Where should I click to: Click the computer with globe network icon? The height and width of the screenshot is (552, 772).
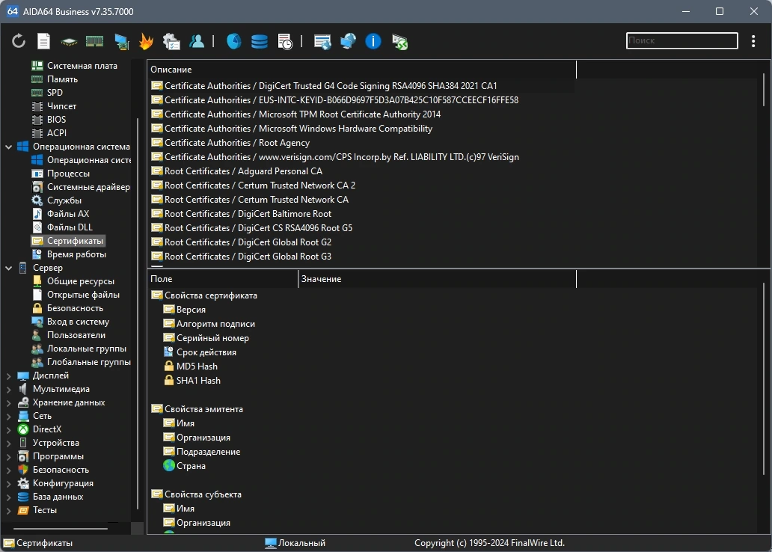point(348,41)
